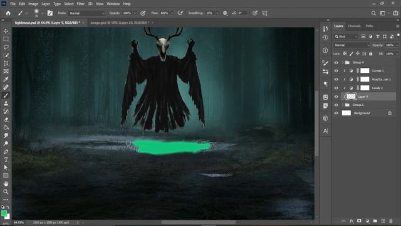Click the Layer 9 thumbnail
The height and width of the screenshot is (226, 401).
pos(351,96)
